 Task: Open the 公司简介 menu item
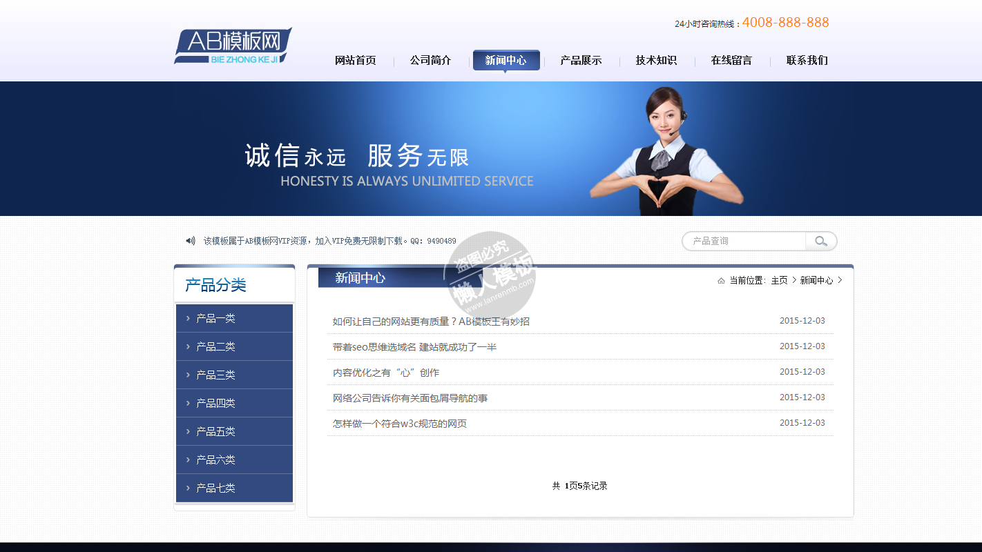coord(430,60)
